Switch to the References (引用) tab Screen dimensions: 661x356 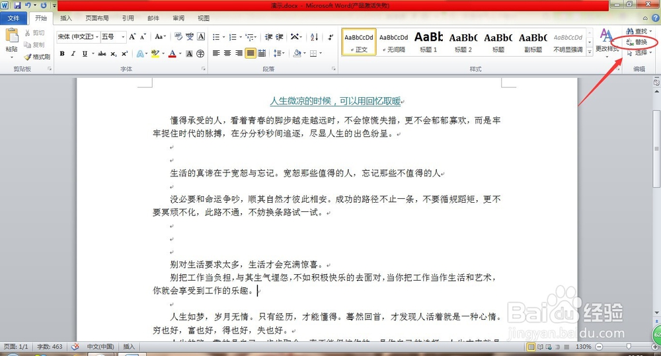pos(128,18)
